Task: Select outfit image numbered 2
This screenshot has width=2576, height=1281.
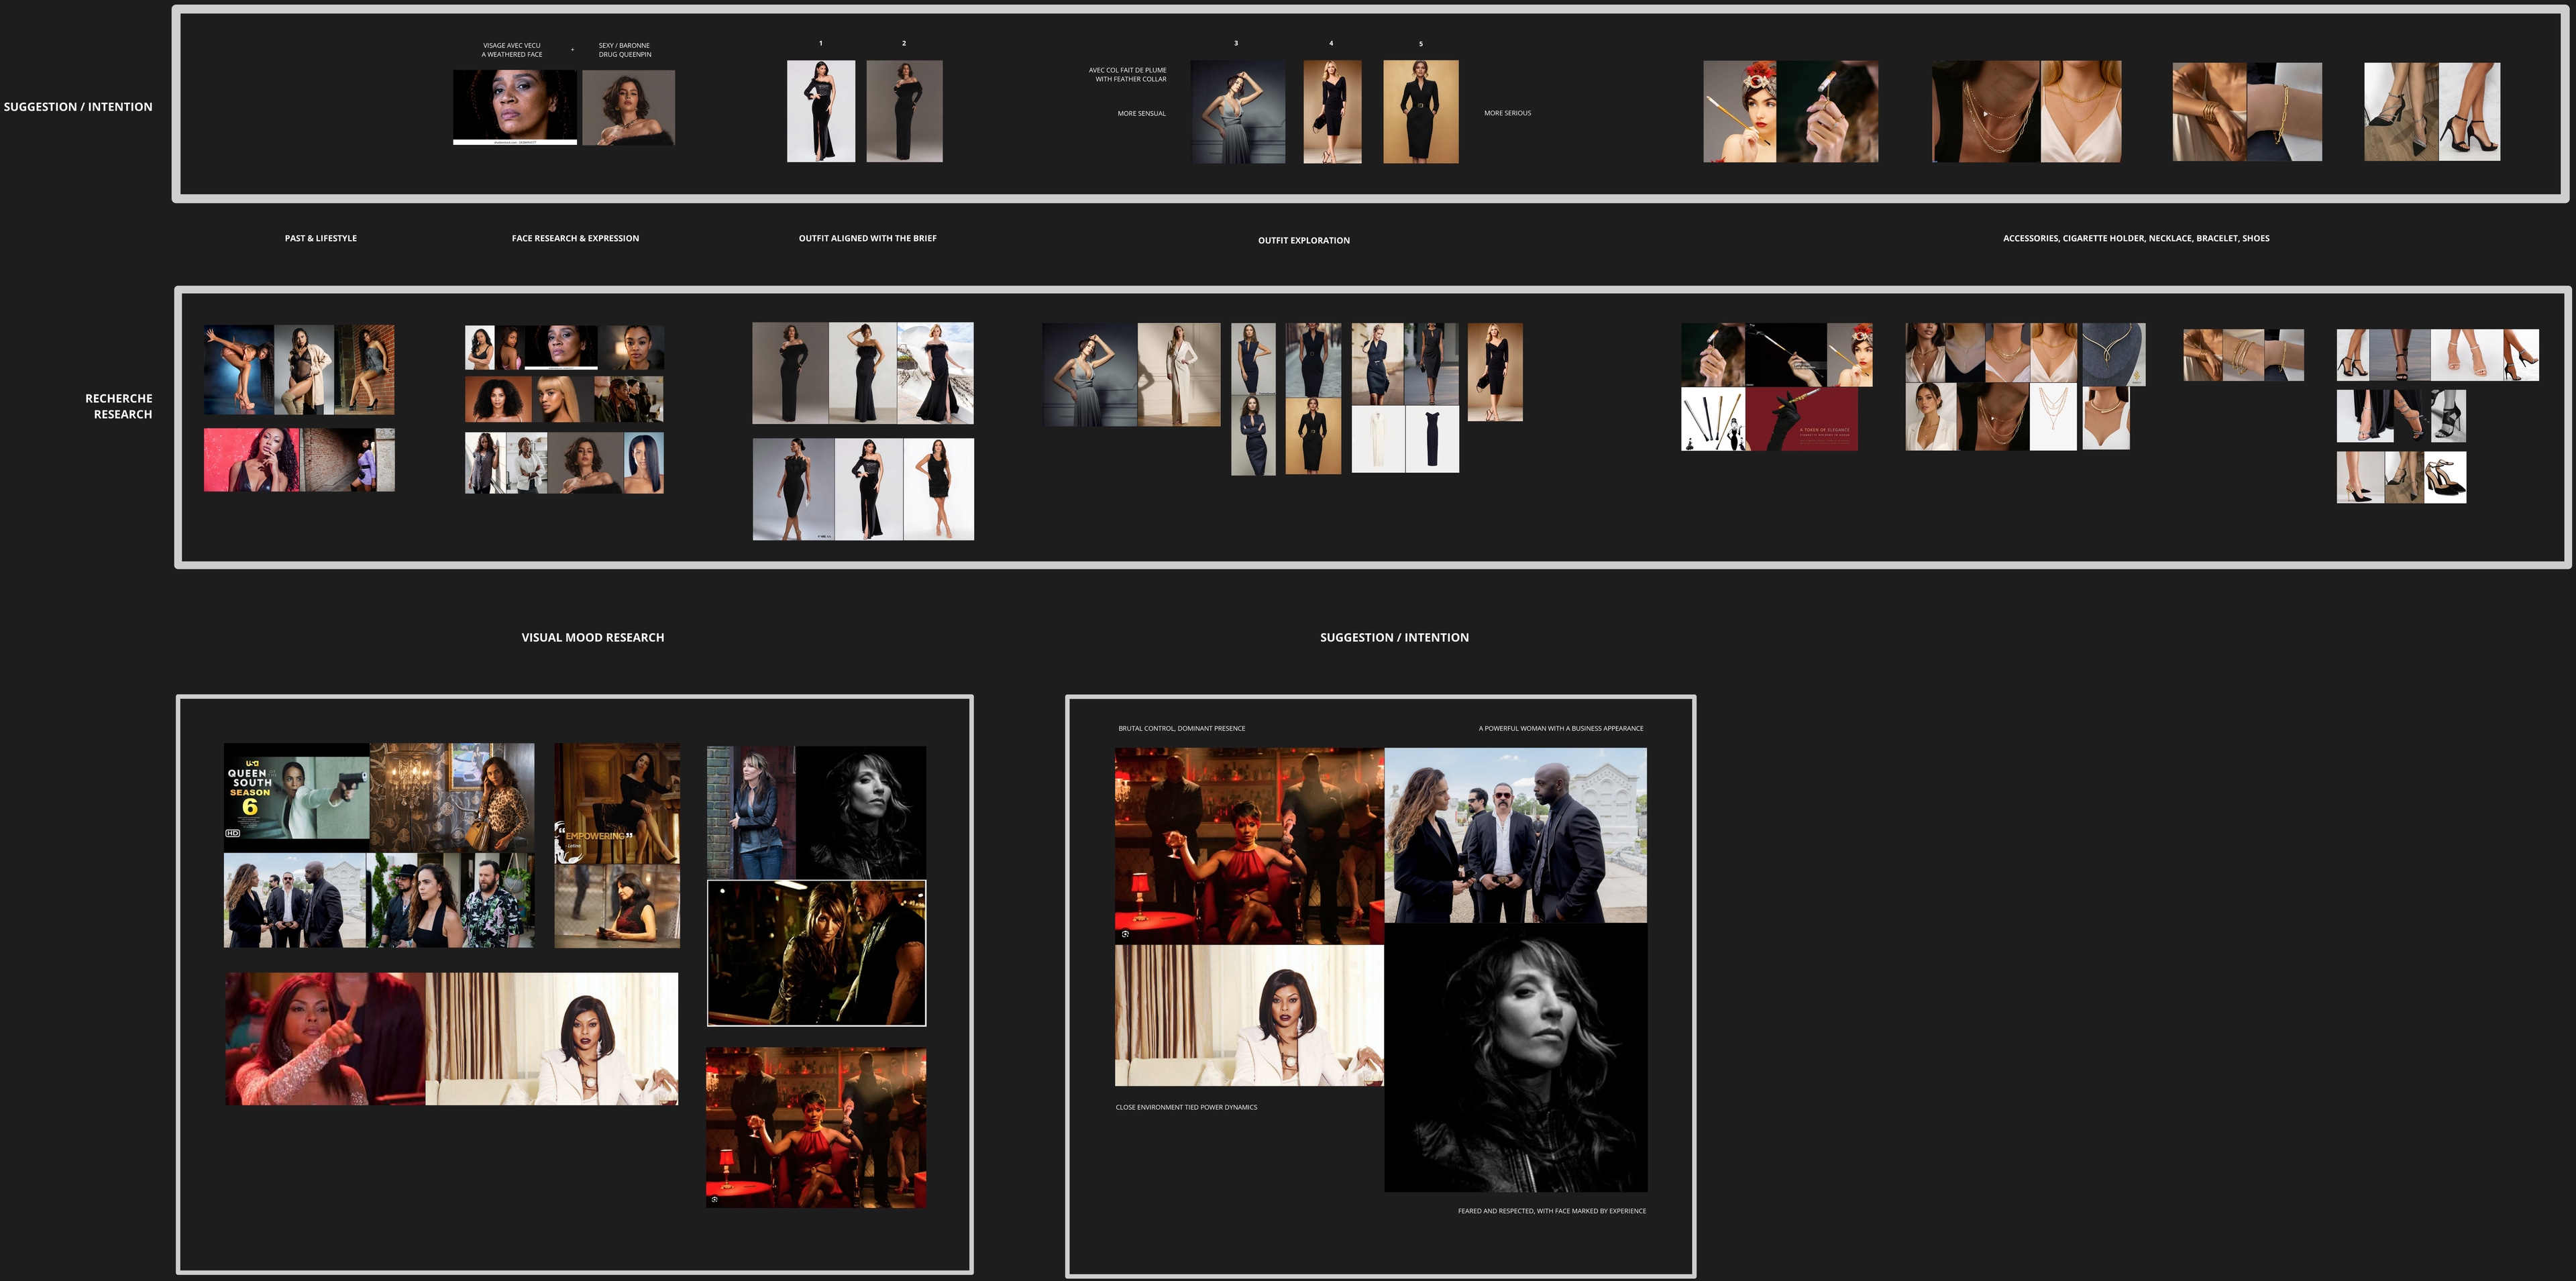Action: [904, 111]
